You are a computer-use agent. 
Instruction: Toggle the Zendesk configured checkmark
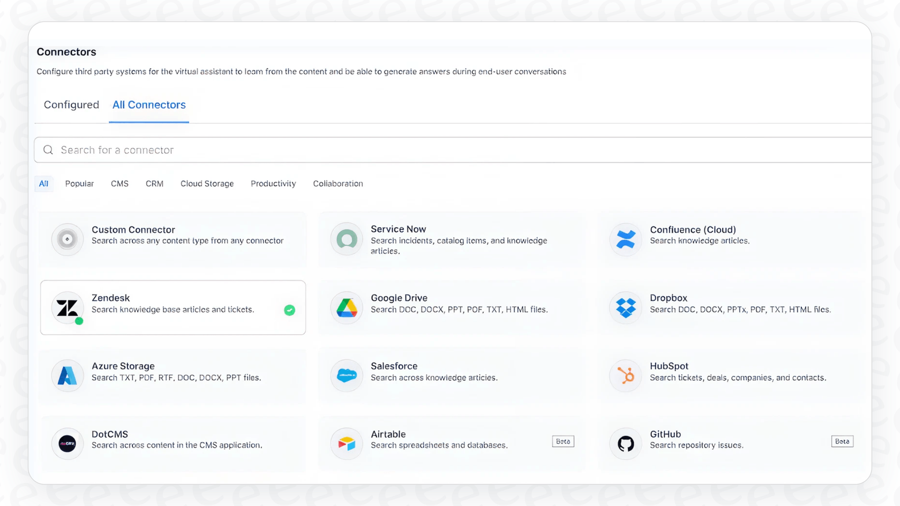[289, 311]
